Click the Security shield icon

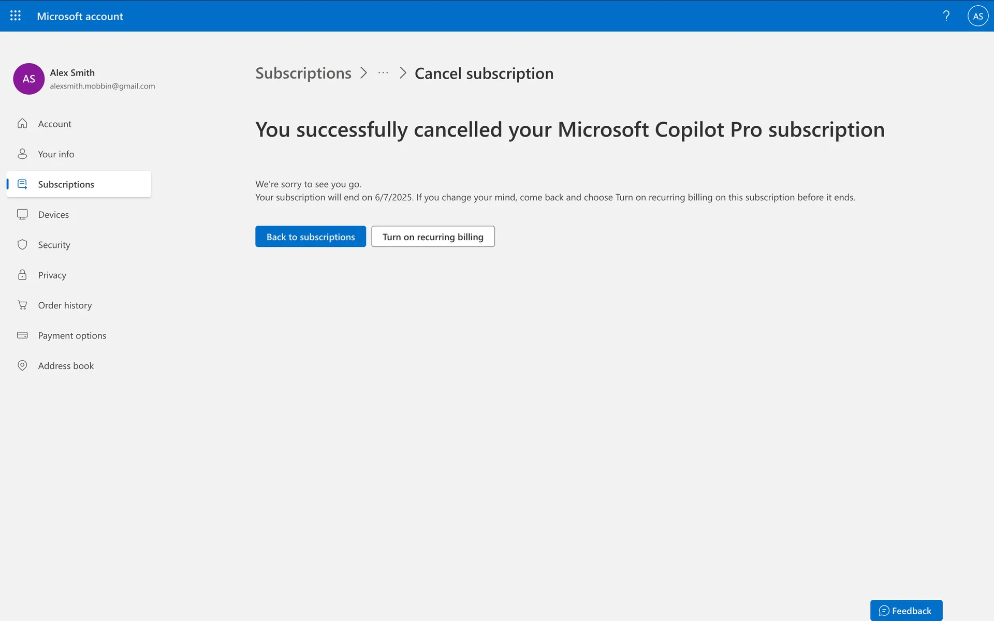(x=22, y=245)
